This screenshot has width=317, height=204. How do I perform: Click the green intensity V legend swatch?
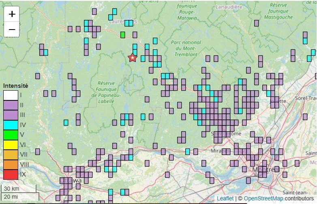(11, 135)
